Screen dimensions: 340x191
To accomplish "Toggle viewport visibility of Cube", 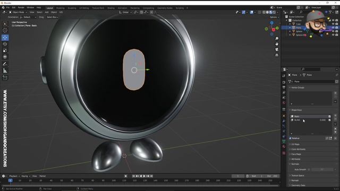I will pyautogui.click(x=333, y=24).
